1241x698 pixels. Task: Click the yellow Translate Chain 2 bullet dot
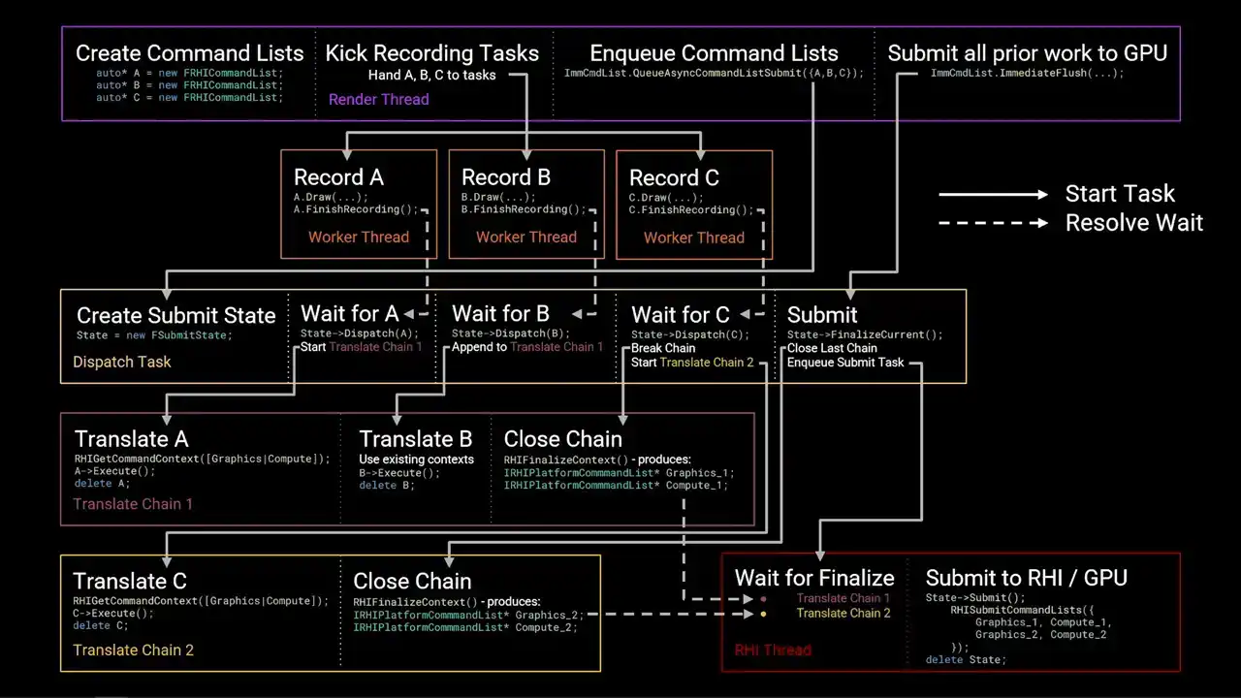click(763, 614)
